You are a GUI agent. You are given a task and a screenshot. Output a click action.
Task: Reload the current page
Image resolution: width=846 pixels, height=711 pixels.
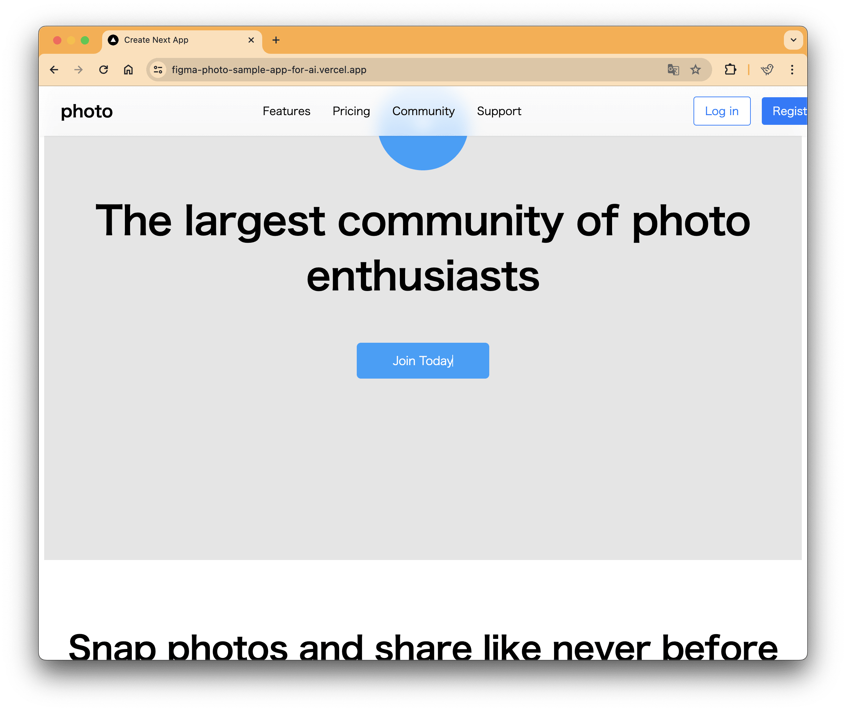(x=104, y=69)
